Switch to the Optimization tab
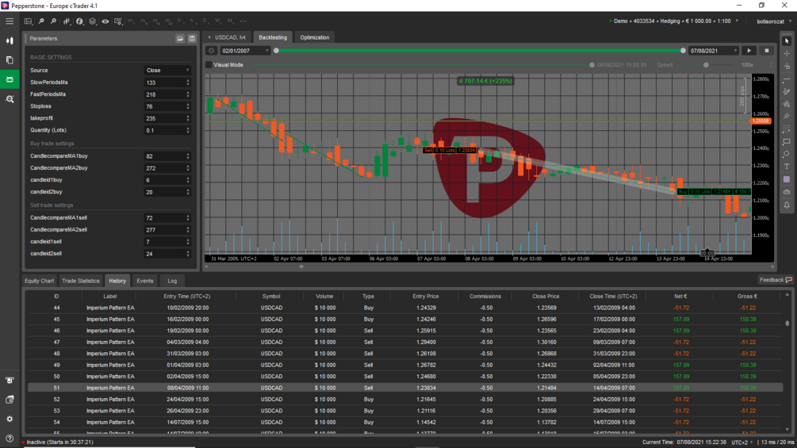The height and width of the screenshot is (448, 797). [315, 37]
